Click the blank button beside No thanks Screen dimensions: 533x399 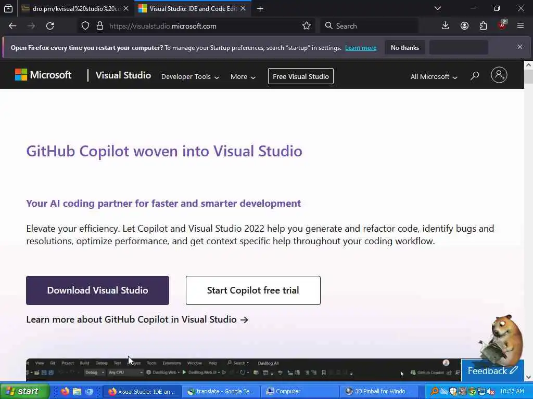[459, 47]
